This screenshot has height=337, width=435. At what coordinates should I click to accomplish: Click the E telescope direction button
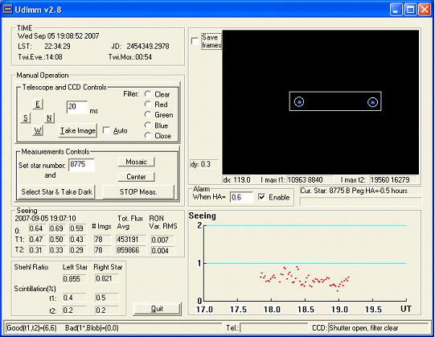click(38, 104)
